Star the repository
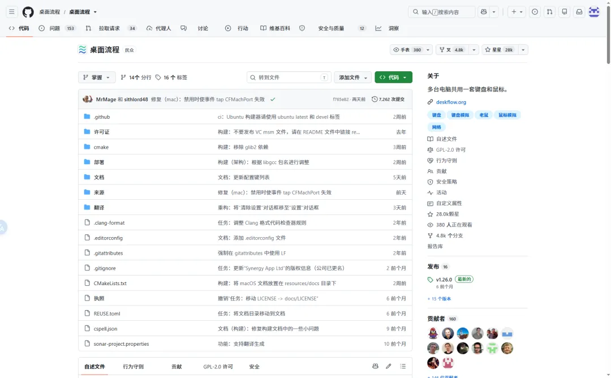Image resolution: width=611 pixels, height=378 pixels. (x=500, y=49)
